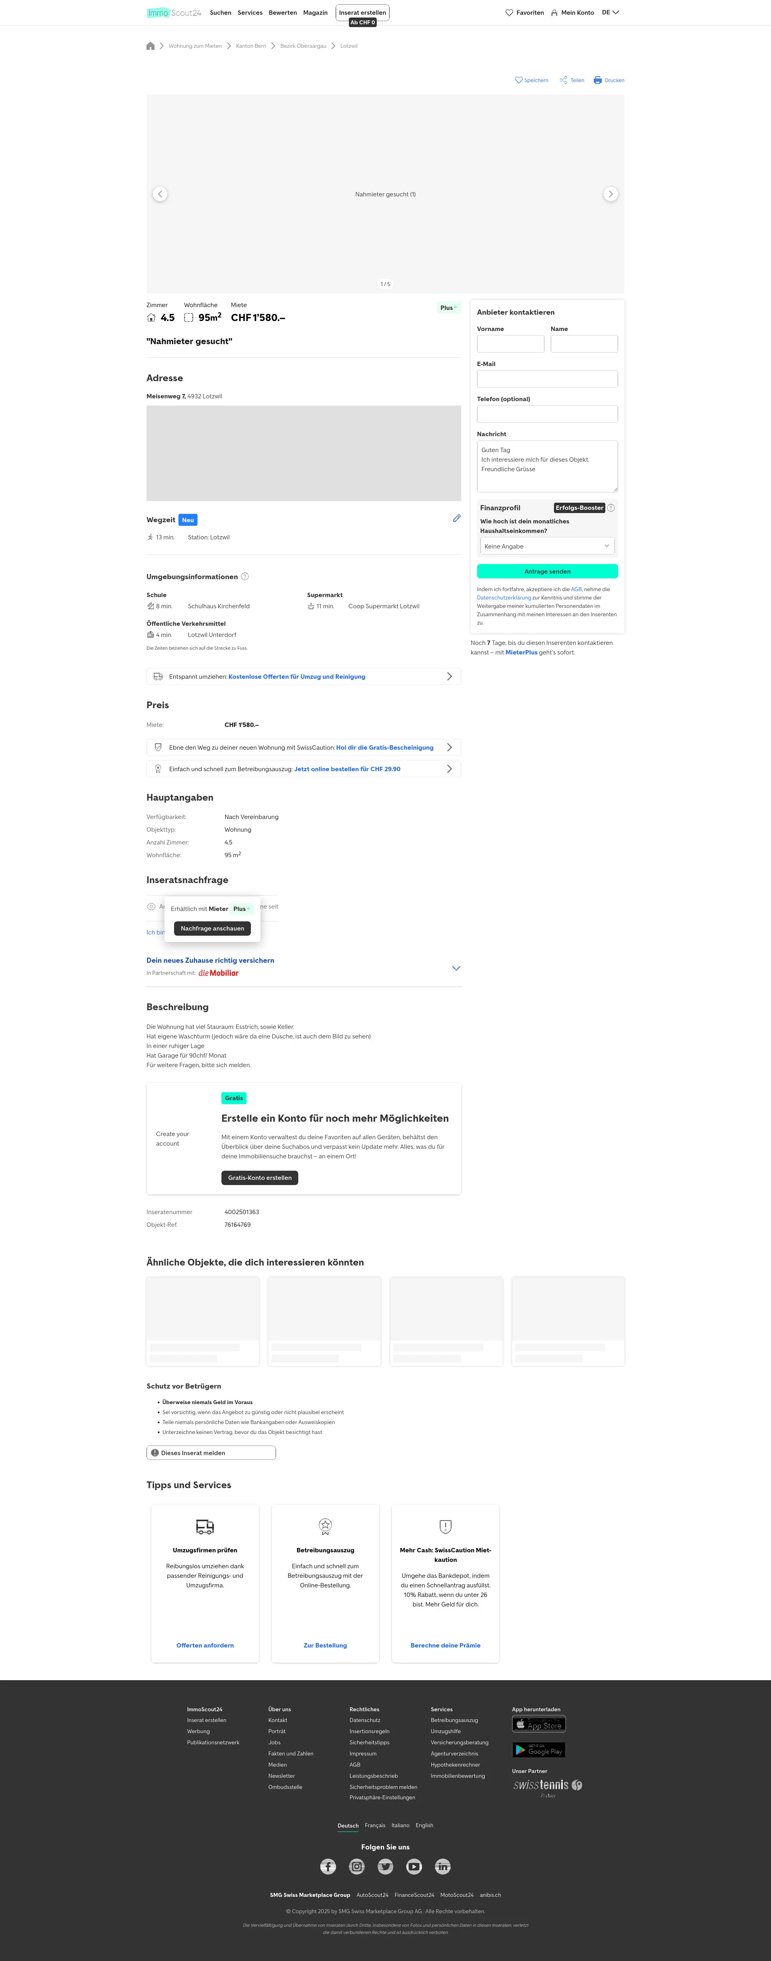Open the DE language selector

point(611,12)
